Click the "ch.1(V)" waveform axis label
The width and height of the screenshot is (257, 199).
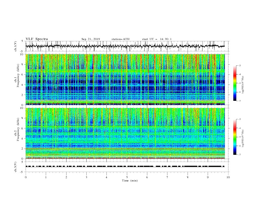(16, 46)
